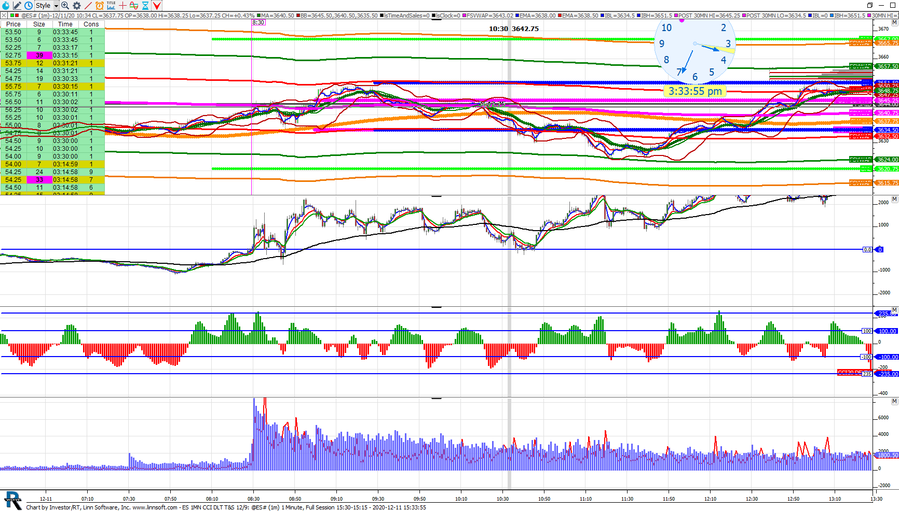Click the orange 3615.75 price tag
Image resolution: width=899 pixels, height=511 pixels.
[887, 183]
